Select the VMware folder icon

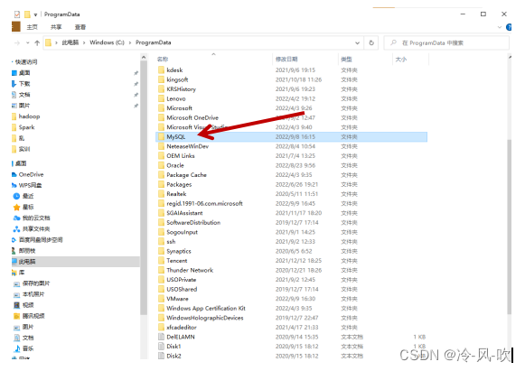162,299
